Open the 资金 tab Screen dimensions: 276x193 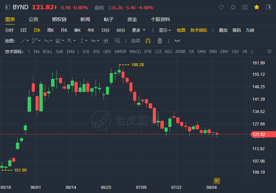point(132,19)
